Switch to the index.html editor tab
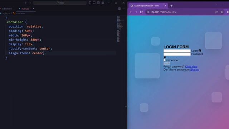The width and height of the screenshot is (229, 129). [x=6, y=9]
